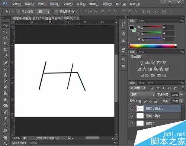
Task: Enable the 显示变换控件 checkbox
Action: (x=56, y=12)
